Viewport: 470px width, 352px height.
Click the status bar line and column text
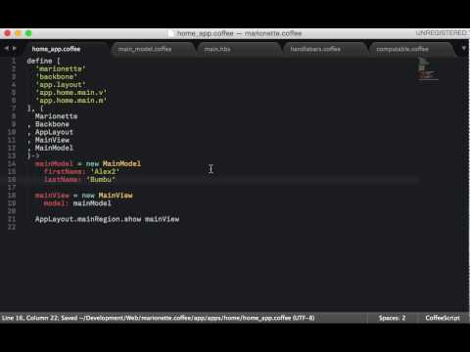pos(31,318)
